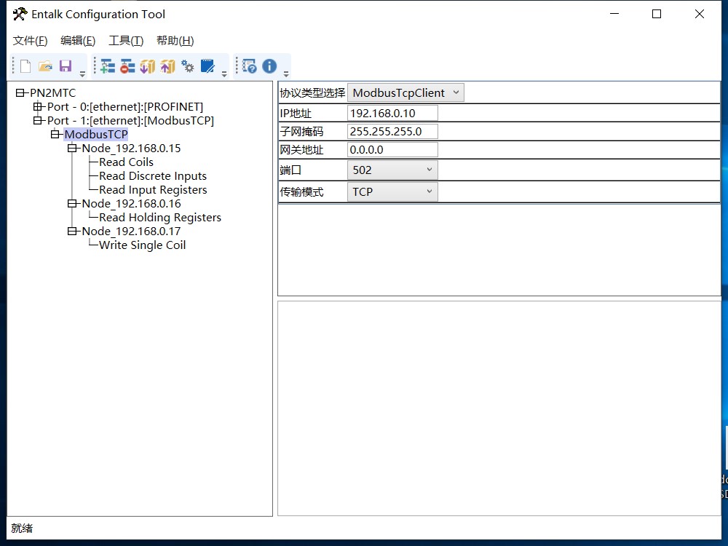Click the 端口 label
The image size is (728, 546).
[x=290, y=170]
